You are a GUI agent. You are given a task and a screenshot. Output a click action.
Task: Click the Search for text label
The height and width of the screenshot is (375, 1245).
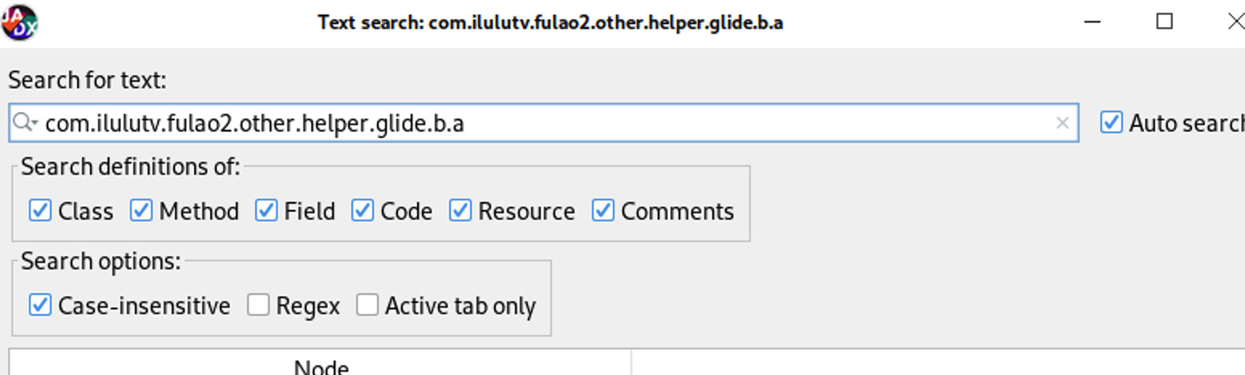[x=87, y=80]
